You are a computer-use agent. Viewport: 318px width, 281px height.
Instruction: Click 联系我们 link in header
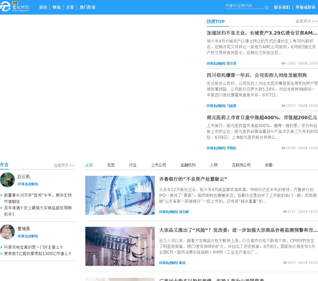coord(282,7)
